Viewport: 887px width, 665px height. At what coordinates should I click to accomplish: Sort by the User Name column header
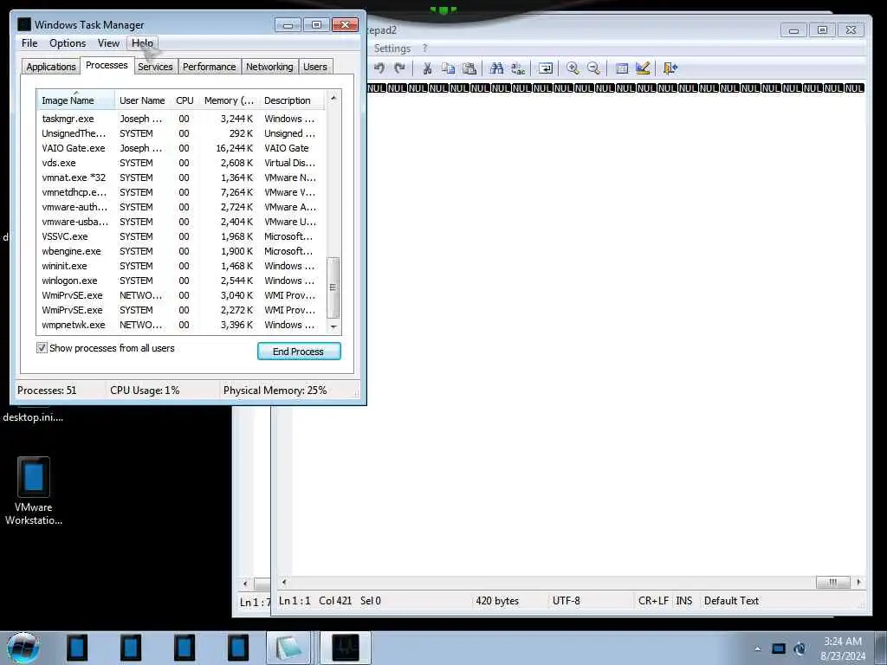click(142, 100)
